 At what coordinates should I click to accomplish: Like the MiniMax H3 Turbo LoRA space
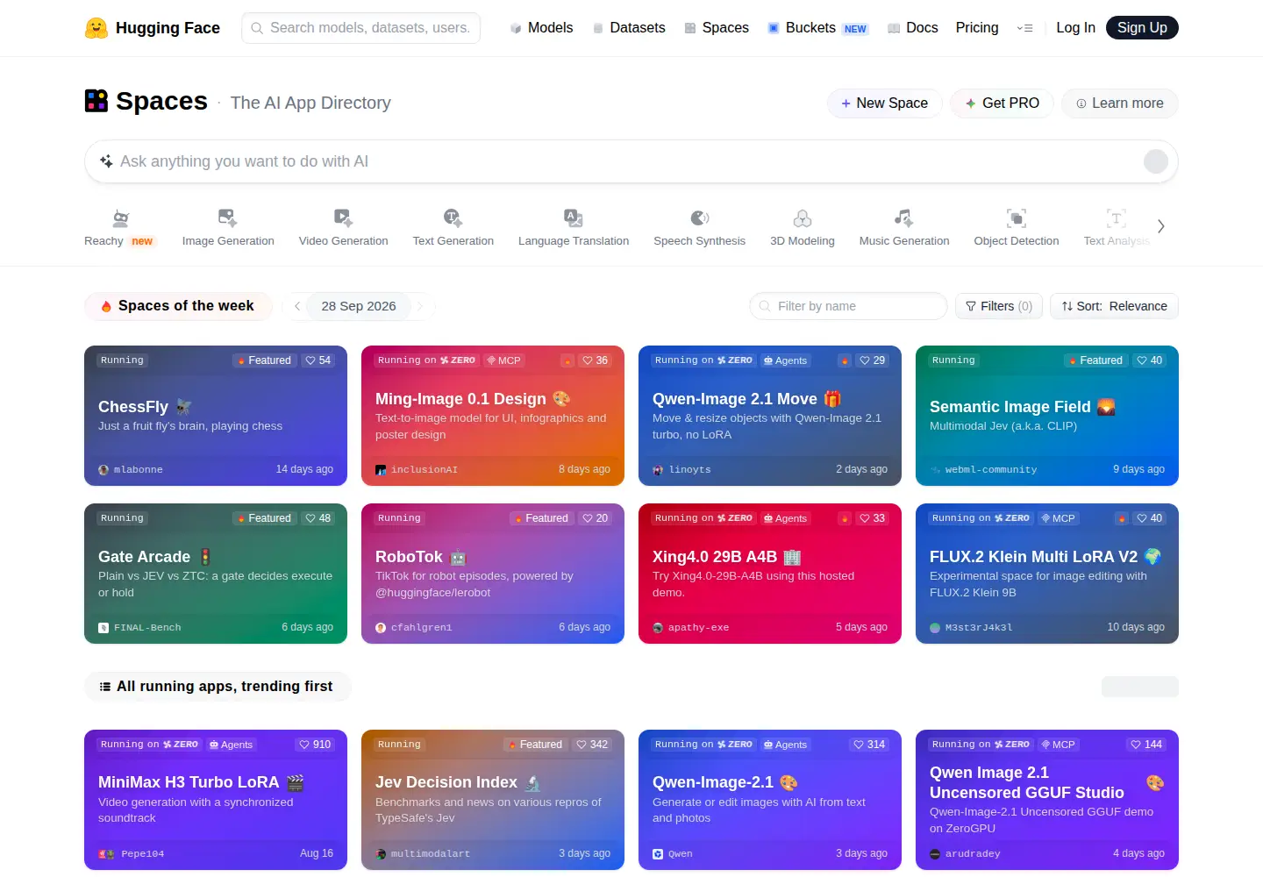(315, 745)
